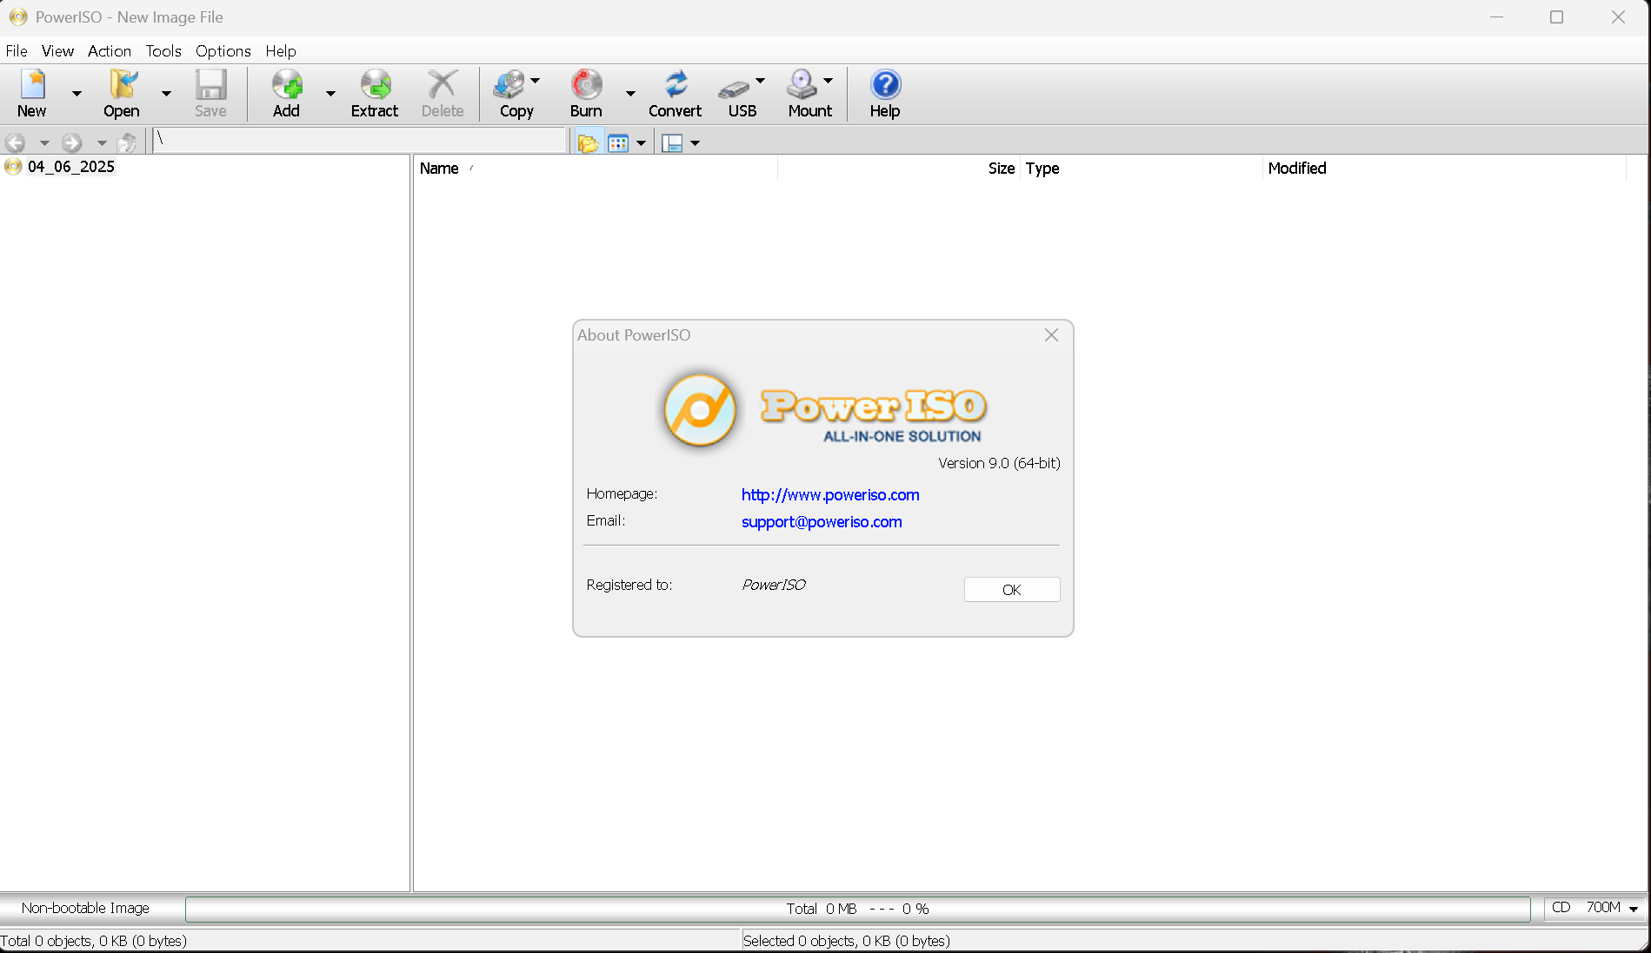Click the Up one level icon

[128, 142]
